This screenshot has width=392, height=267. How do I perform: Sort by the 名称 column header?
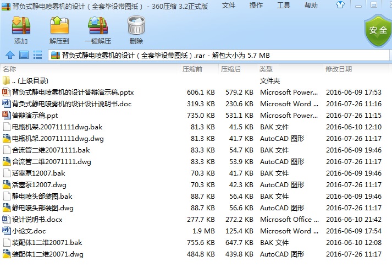tap(90, 69)
